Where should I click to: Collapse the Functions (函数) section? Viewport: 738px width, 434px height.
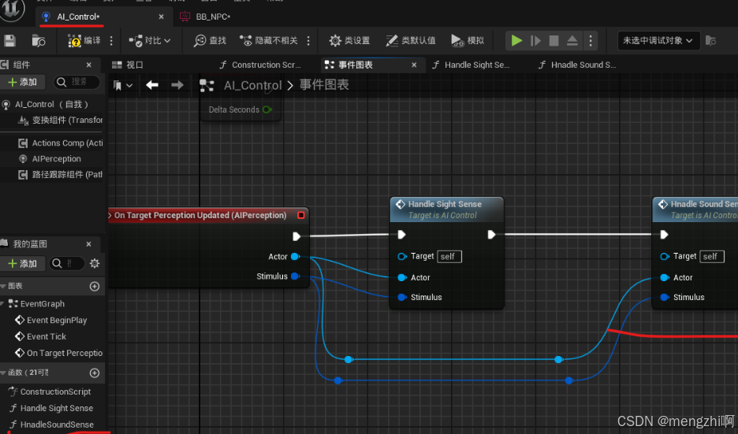click(x=4, y=373)
